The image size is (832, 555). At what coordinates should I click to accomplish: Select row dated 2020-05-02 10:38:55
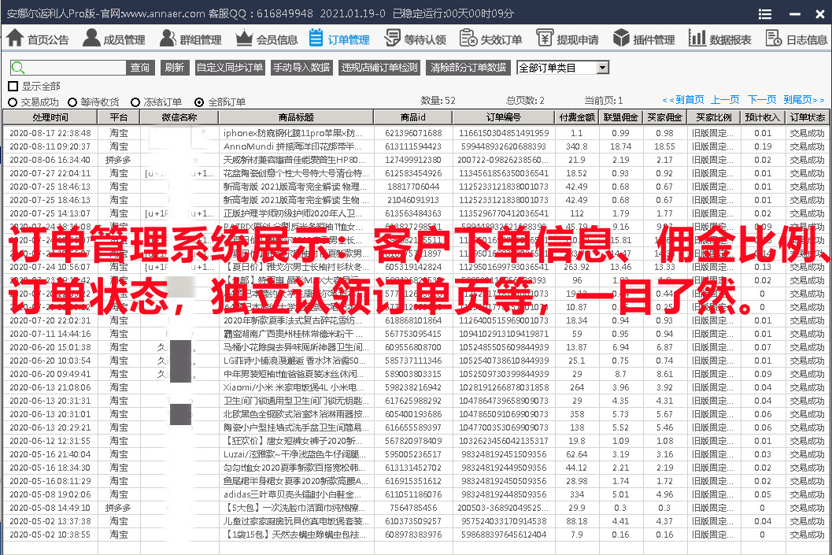click(416, 535)
